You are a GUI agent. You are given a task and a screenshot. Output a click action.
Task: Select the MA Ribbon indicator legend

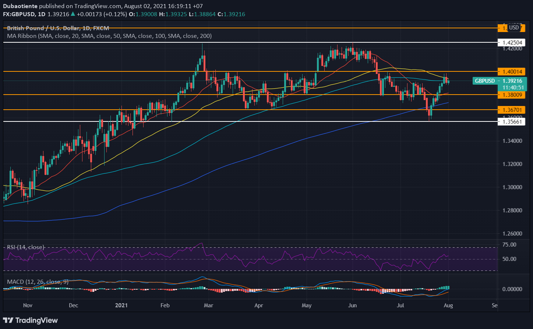click(x=109, y=36)
